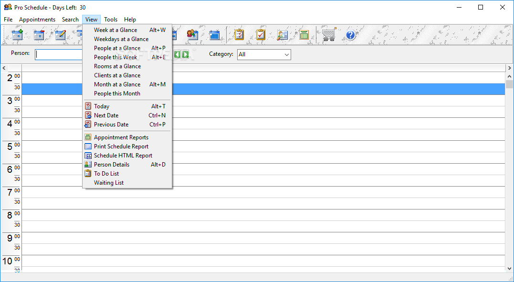The width and height of the screenshot is (514, 282).
Task: Choose People at a Glance
Action: point(127,48)
